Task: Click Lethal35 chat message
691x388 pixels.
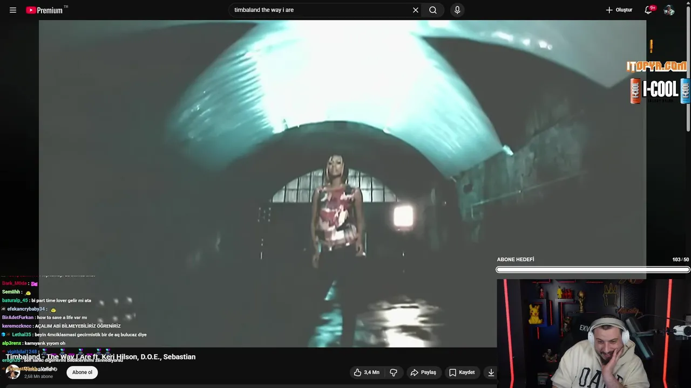Action: pos(74,335)
